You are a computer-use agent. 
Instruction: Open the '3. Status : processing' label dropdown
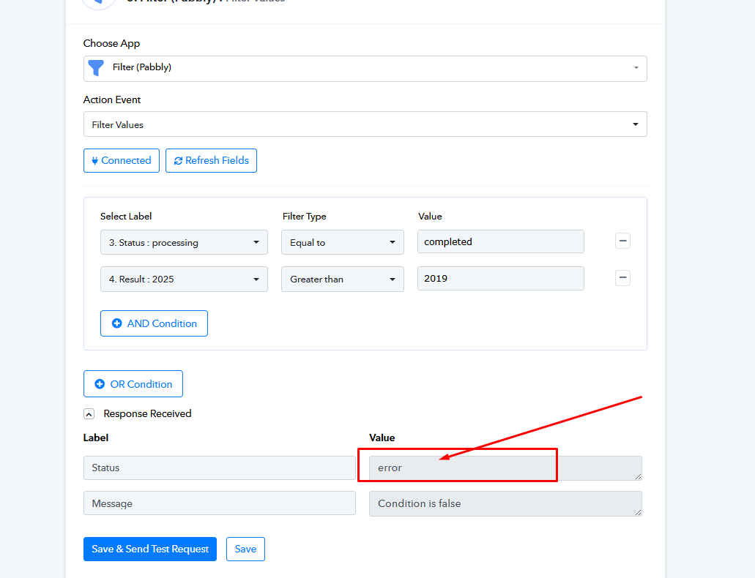click(184, 242)
